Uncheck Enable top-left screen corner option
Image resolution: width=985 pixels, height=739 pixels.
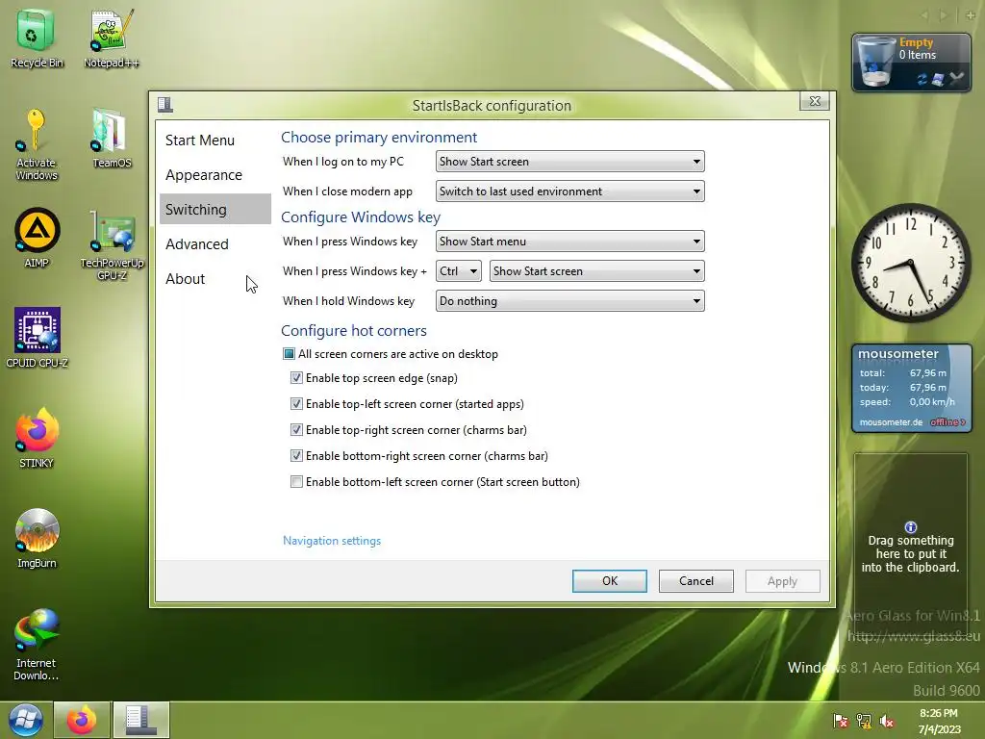[x=296, y=404]
